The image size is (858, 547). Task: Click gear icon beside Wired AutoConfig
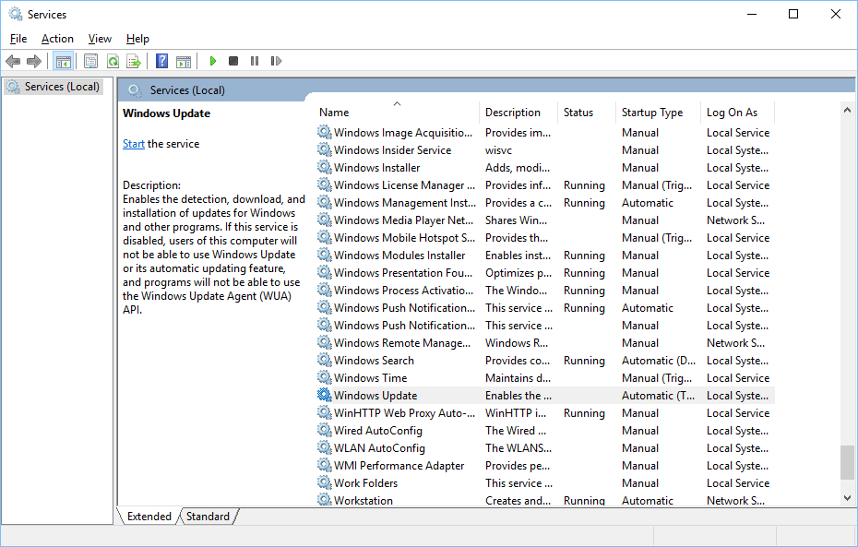(325, 430)
